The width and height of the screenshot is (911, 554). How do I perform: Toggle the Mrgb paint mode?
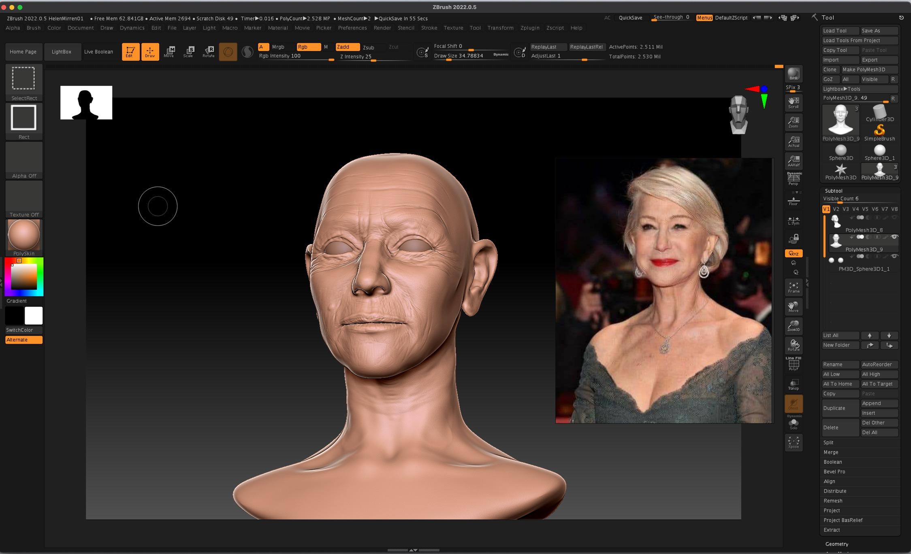278,47
